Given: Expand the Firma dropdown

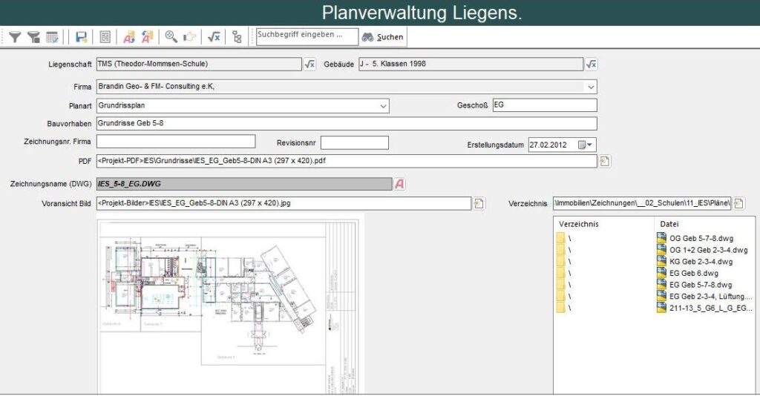Looking at the screenshot, I should [591, 87].
